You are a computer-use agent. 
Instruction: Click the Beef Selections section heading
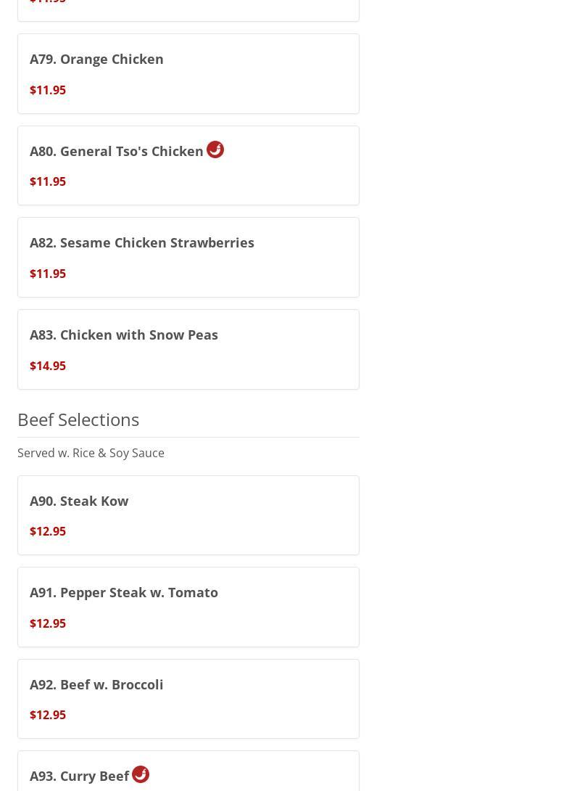click(x=78, y=419)
